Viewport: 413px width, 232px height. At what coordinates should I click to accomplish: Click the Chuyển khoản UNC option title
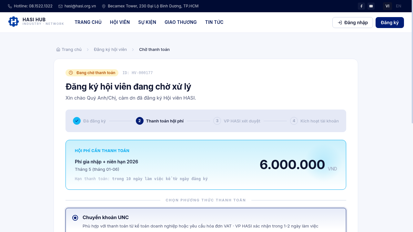[106, 217]
